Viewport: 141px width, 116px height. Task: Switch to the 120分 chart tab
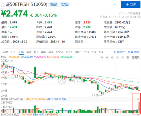coord(60,52)
